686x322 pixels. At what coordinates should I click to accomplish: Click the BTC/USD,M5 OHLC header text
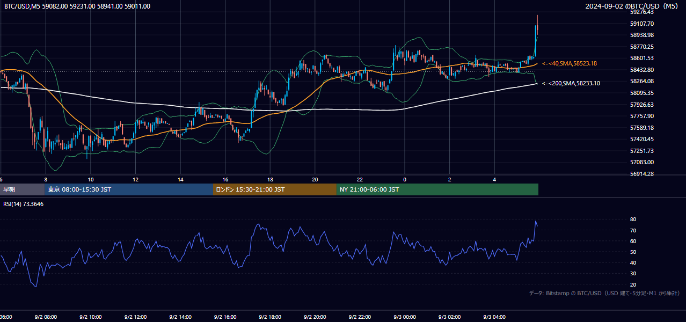pyautogui.click(x=77, y=6)
